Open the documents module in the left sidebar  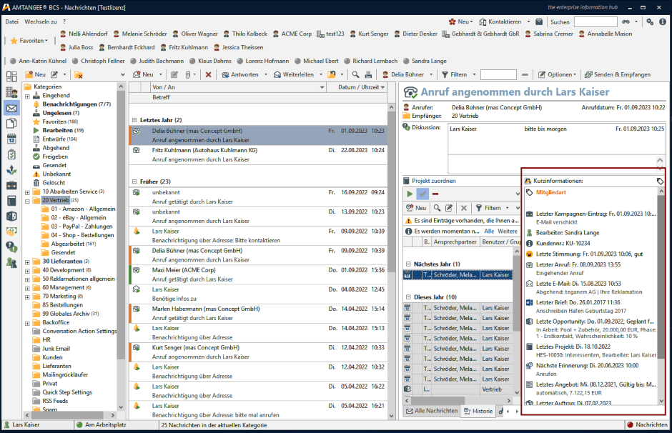[11, 124]
